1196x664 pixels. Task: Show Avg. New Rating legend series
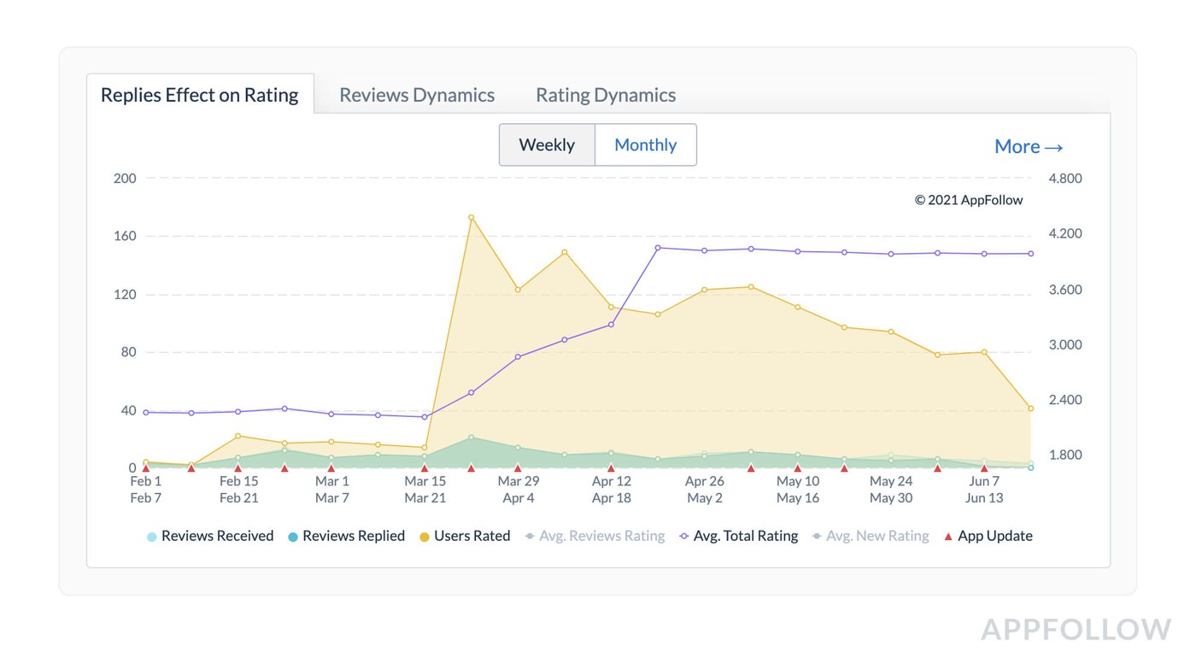click(x=870, y=537)
